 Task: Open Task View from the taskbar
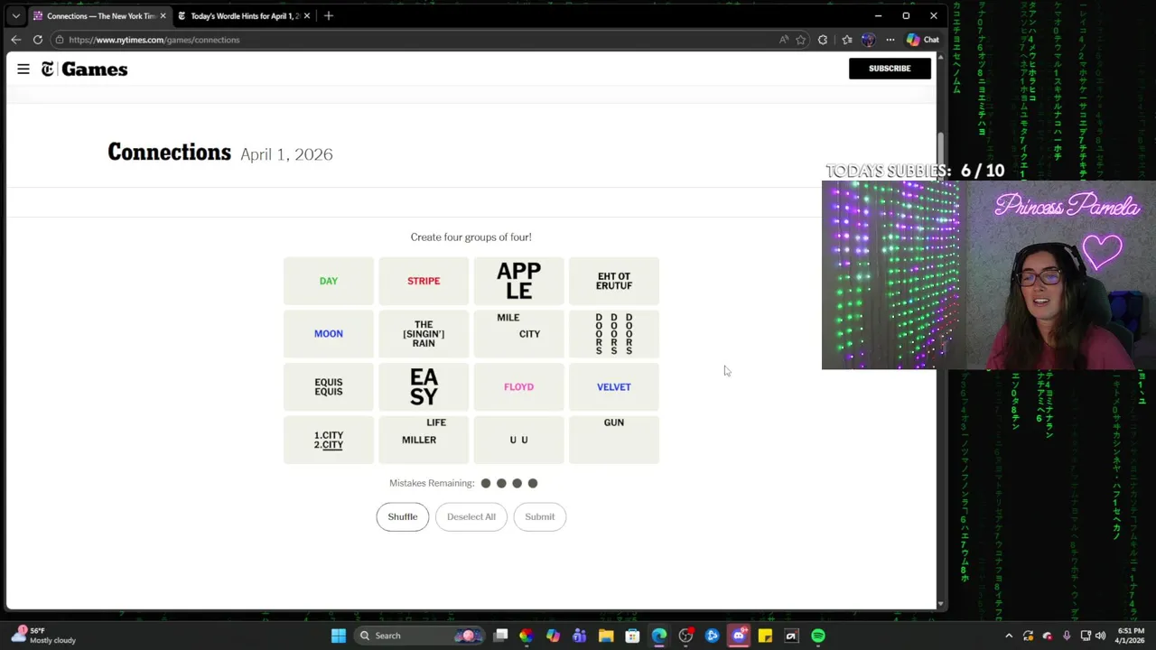click(x=500, y=636)
